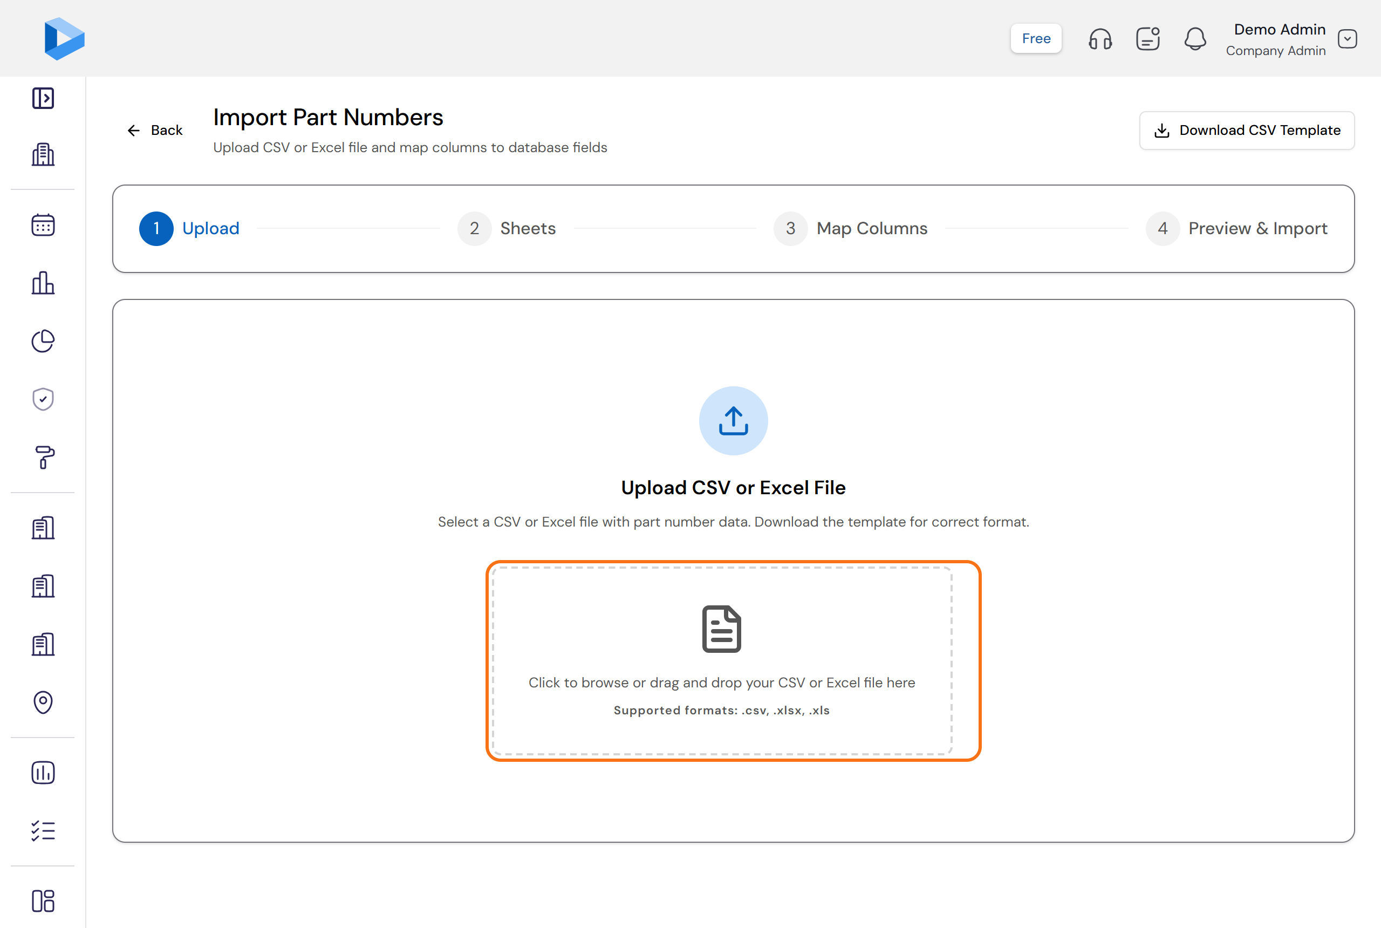Open the checklist icon in sidebar
The width and height of the screenshot is (1381, 928).
43,831
